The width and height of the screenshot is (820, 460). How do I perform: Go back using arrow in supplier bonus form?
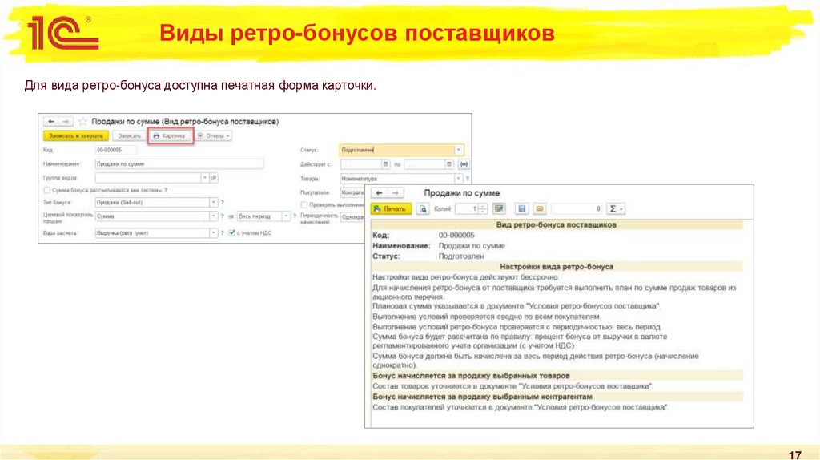(x=50, y=121)
